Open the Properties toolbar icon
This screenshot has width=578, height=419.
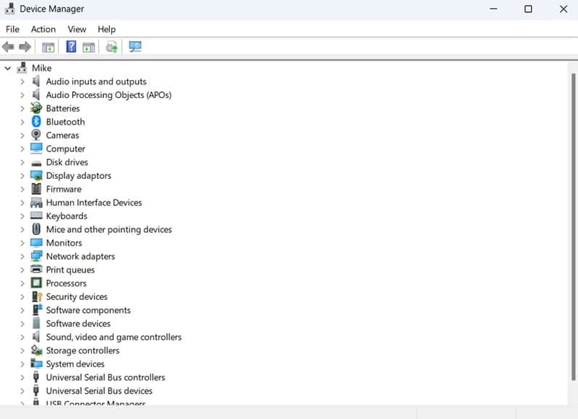point(87,46)
